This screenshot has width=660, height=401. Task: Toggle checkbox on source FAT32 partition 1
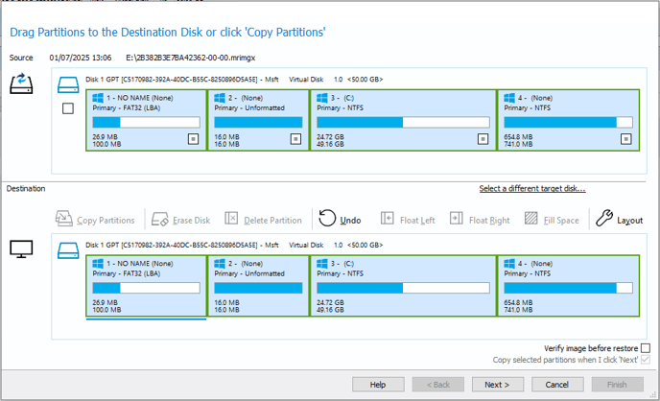click(193, 139)
